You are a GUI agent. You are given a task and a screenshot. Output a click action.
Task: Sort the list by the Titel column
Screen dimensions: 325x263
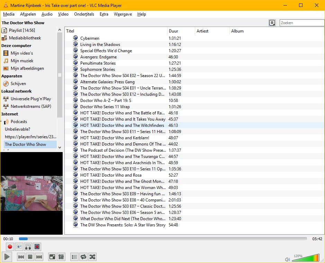click(116, 31)
